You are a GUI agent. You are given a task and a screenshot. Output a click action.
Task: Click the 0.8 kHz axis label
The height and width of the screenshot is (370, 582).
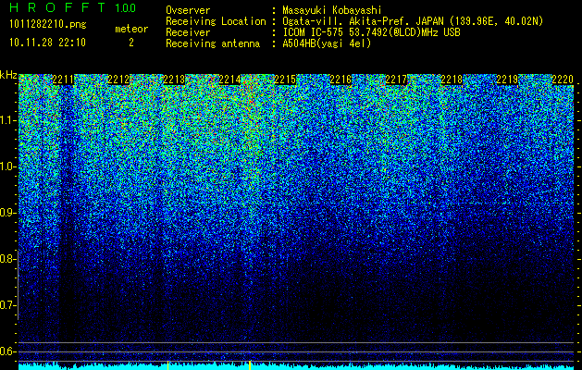click(8, 259)
